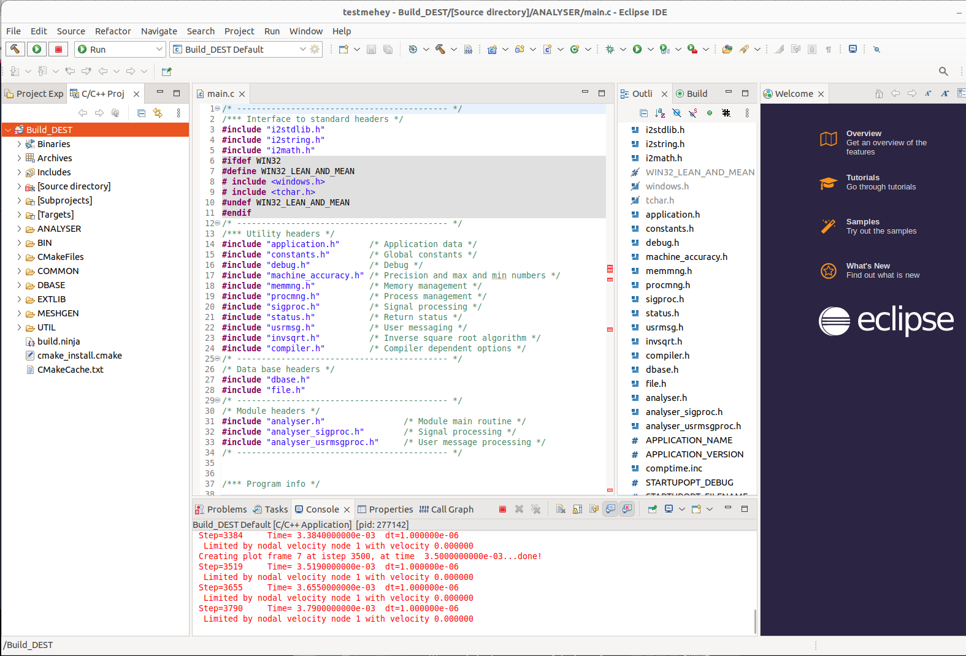The image size is (966, 656).
Task: Open the New Console View dropdown arrow
Action: pos(710,509)
